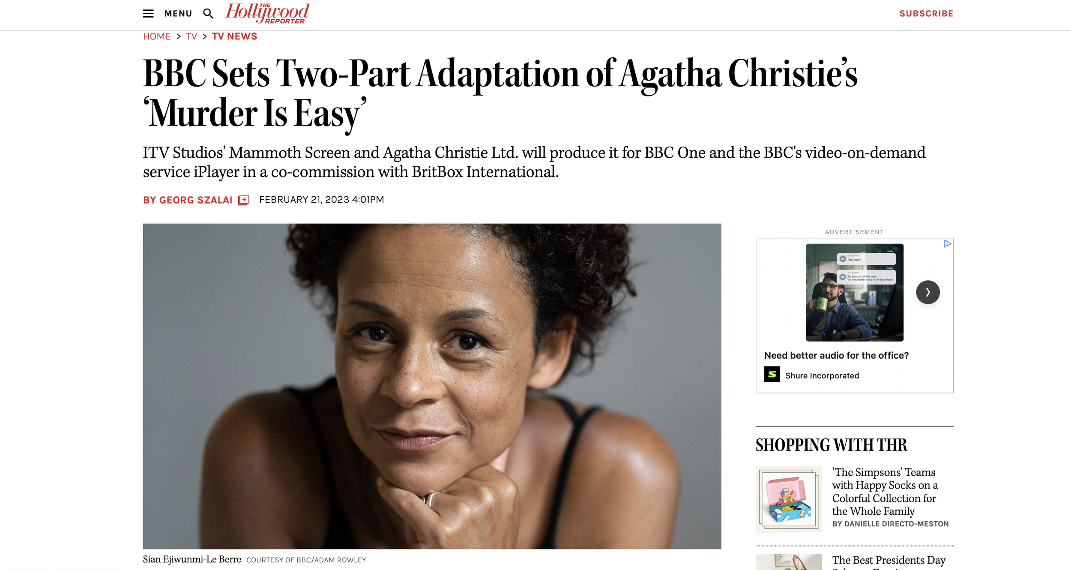Image resolution: width=1071 pixels, height=570 pixels.
Task: Go to The Hollywood Reporter logo homepage
Action: pos(267,13)
